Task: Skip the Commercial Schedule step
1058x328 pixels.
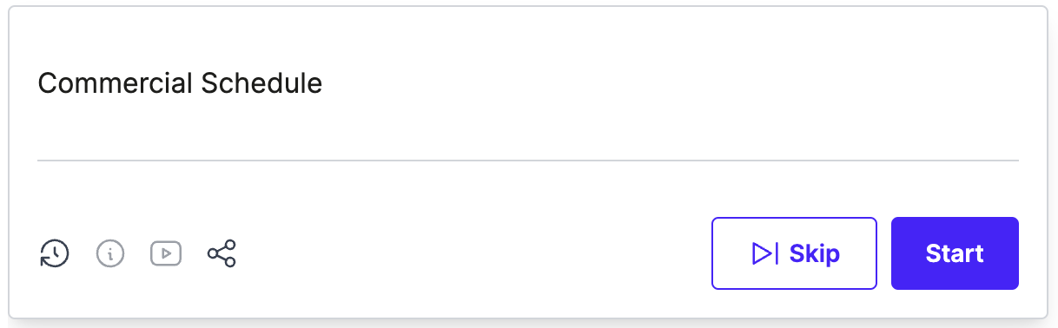Action: click(x=794, y=253)
